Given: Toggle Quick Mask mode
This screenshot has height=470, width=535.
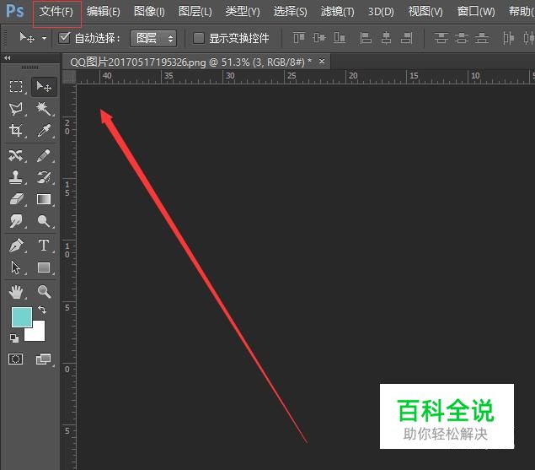Looking at the screenshot, I should (16, 359).
